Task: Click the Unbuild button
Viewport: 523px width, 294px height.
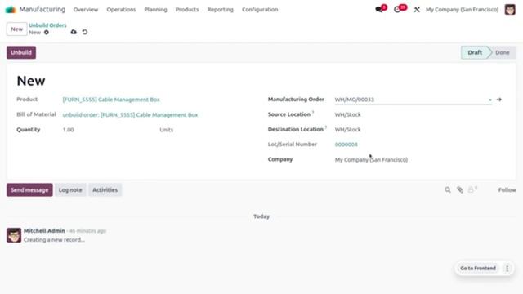Action: tap(21, 52)
